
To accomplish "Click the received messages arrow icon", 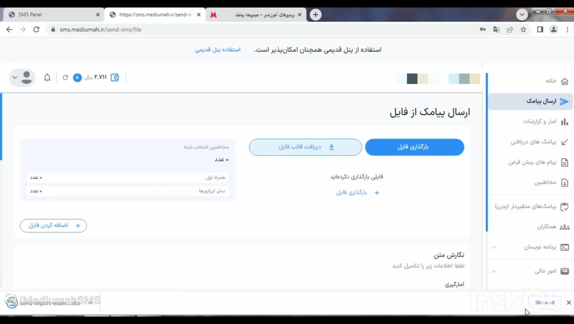I will click(565, 142).
